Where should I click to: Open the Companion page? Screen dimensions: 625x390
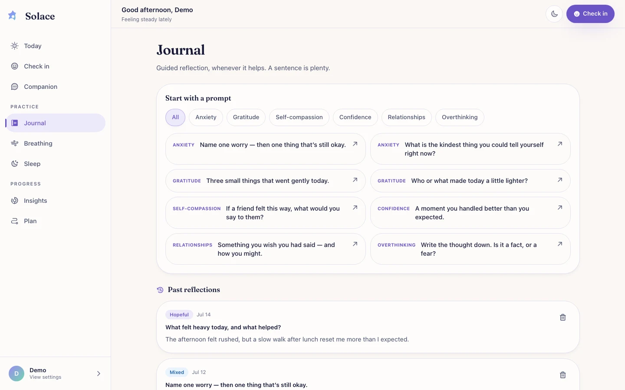(x=55, y=87)
